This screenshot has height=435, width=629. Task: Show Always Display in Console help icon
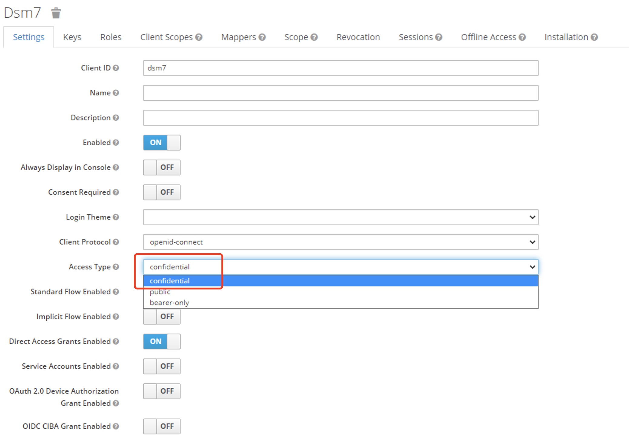[x=116, y=167]
